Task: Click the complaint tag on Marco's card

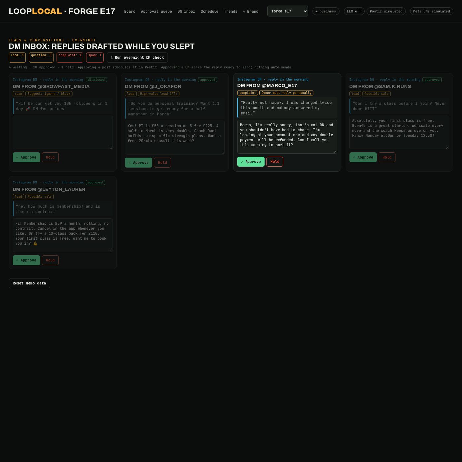Action: (247, 93)
